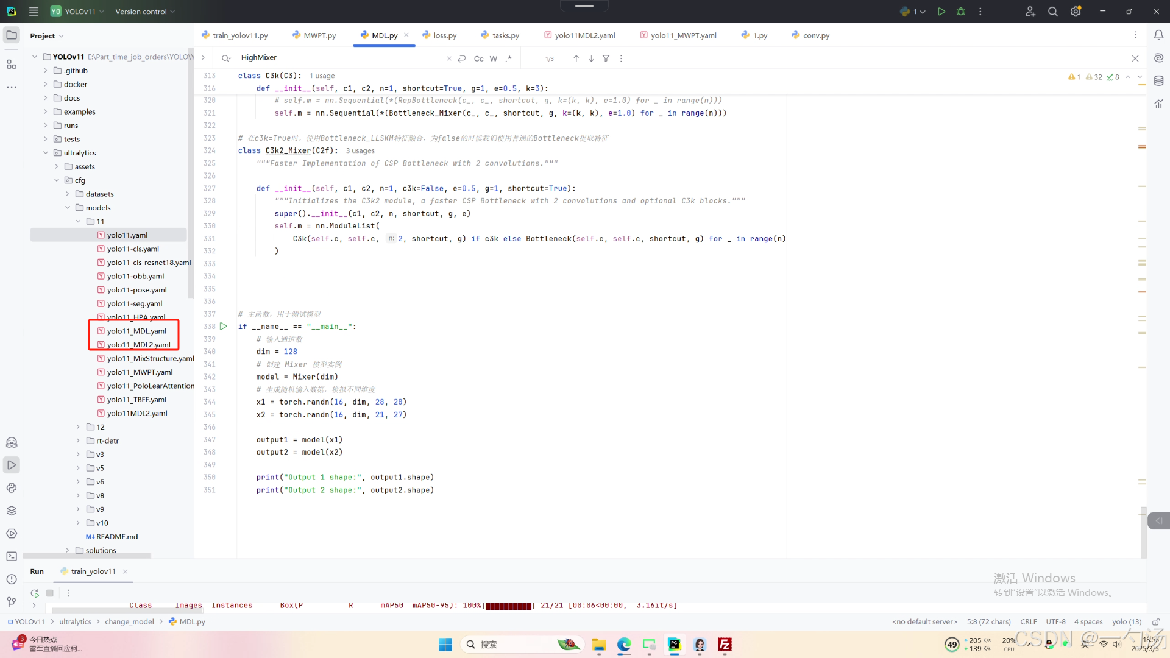The width and height of the screenshot is (1170, 658).
Task: Click the Run green play icon
Action: tap(941, 12)
